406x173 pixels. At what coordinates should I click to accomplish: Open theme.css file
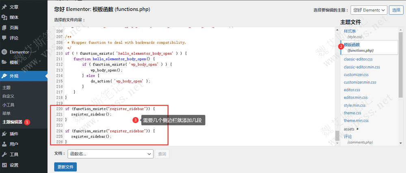point(352,113)
